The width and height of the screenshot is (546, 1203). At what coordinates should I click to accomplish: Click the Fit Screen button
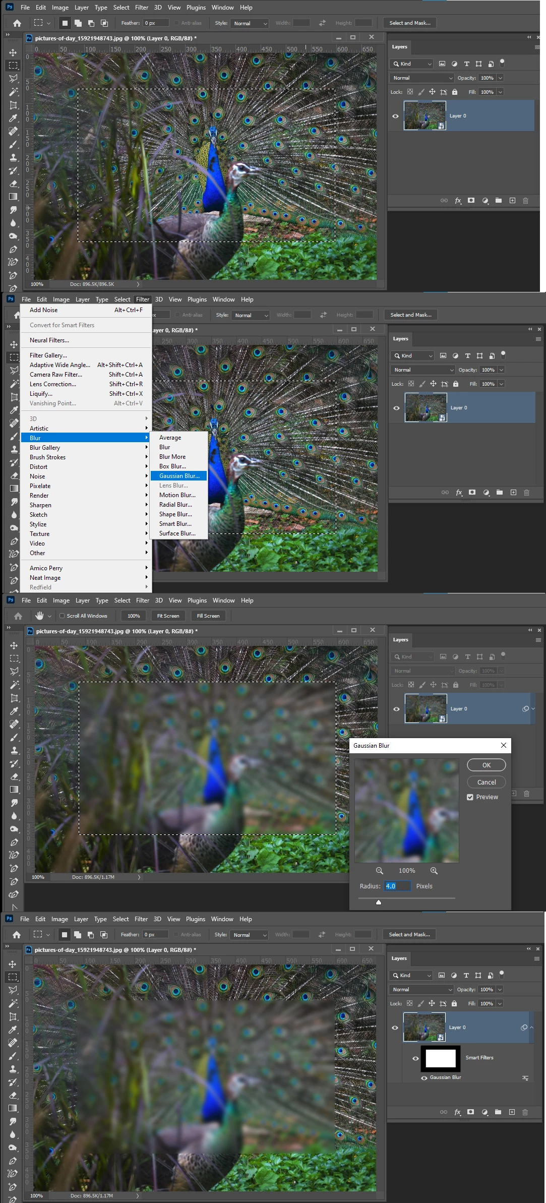(x=168, y=616)
